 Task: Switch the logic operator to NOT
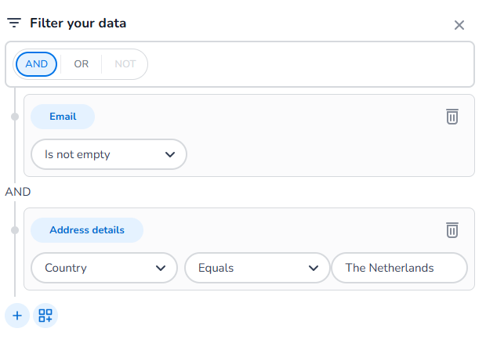[125, 64]
